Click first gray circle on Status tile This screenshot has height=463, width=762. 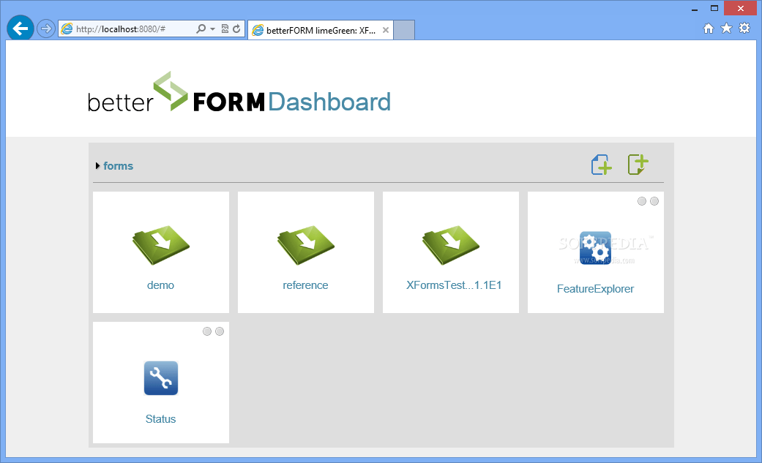[x=207, y=331]
